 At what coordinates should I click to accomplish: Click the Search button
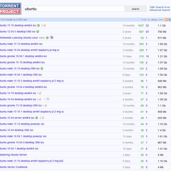point(136,9)
